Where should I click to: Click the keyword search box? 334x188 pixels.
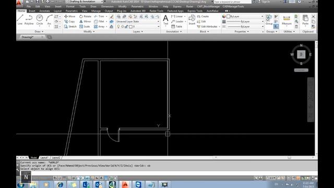pyautogui.click(x=233, y=2)
